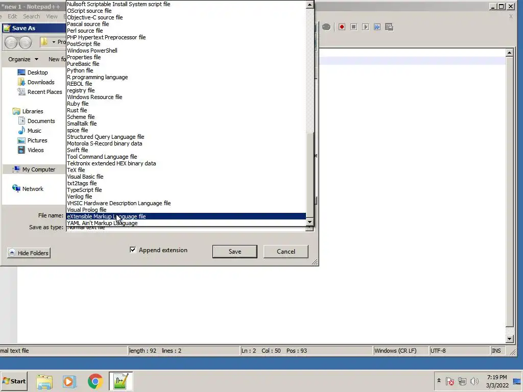Choose Windows PowerShell from type list
The image size is (523, 392).
[186, 51]
